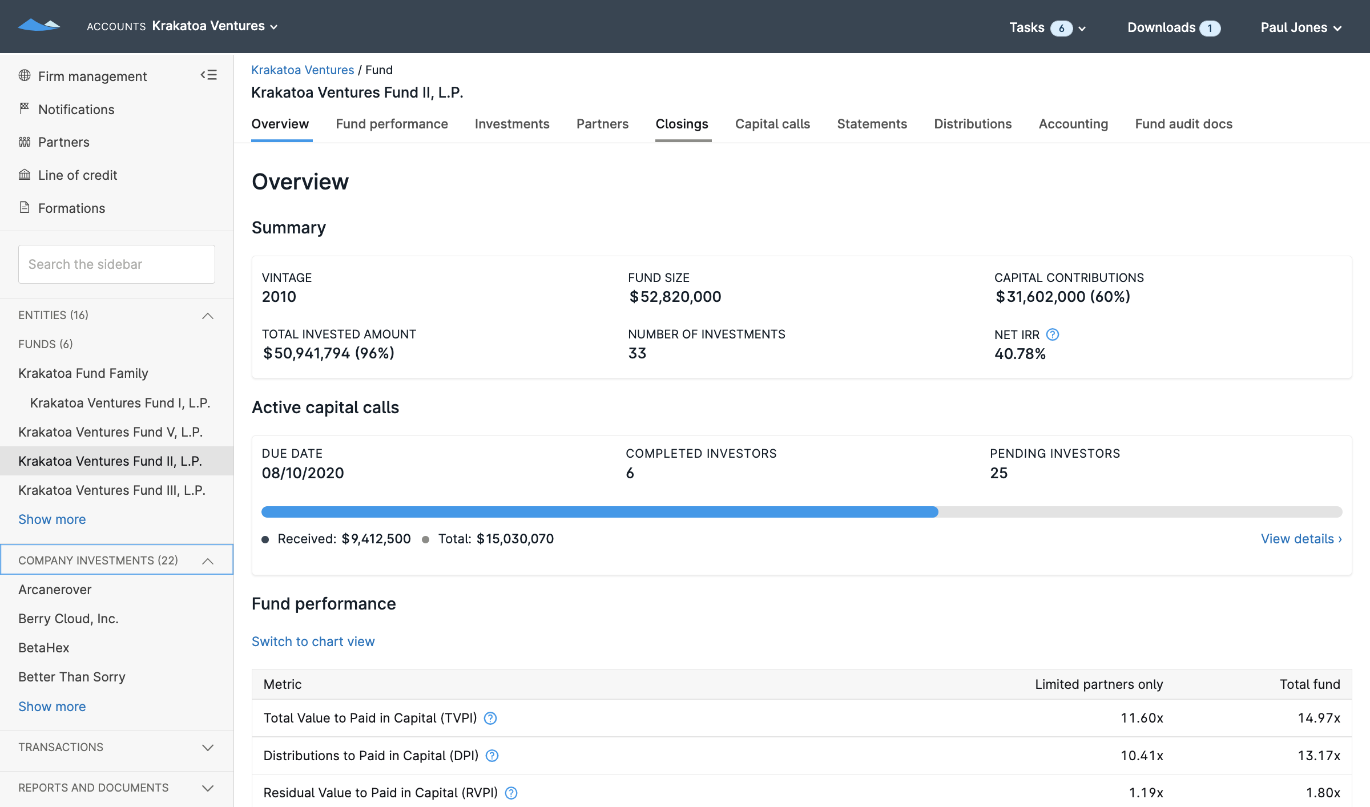The height and width of the screenshot is (807, 1370).
Task: Open the TVPI help tooltip icon
Action: tap(490, 718)
